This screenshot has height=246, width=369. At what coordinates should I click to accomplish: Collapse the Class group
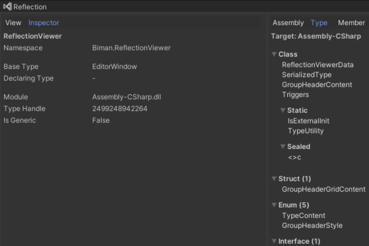point(274,54)
